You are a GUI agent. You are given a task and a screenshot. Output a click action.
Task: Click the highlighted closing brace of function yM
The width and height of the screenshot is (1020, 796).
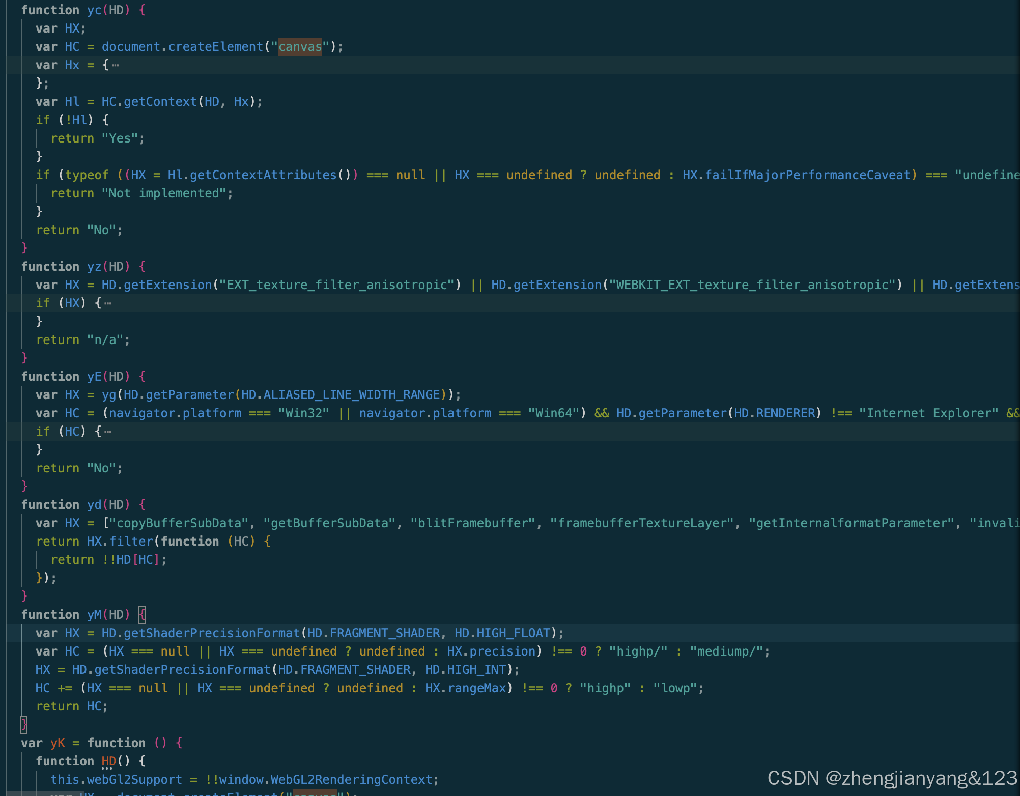pyautogui.click(x=24, y=724)
